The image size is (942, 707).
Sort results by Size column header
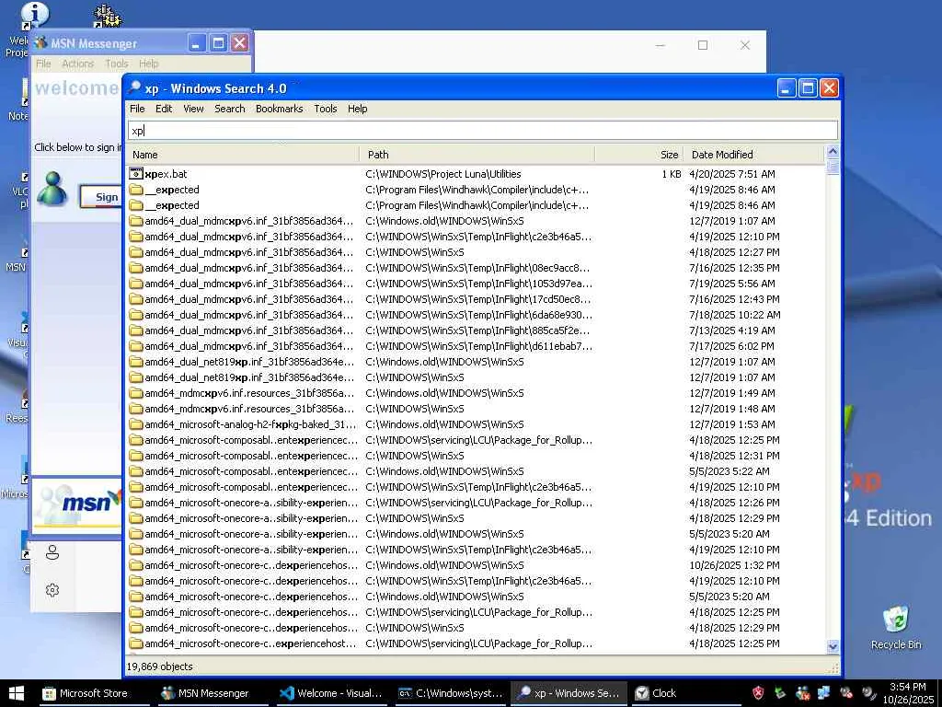[x=638, y=155]
